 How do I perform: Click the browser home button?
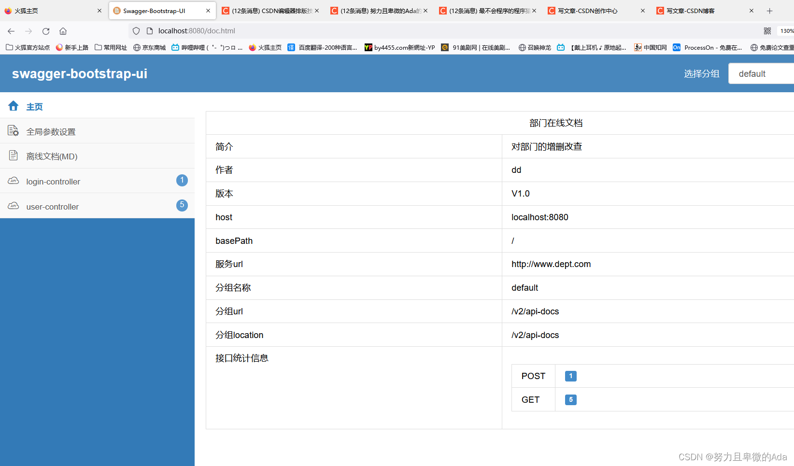click(63, 31)
